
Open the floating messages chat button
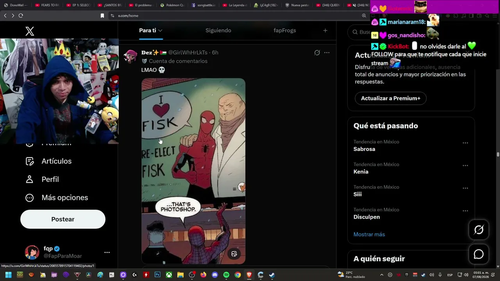(479, 254)
